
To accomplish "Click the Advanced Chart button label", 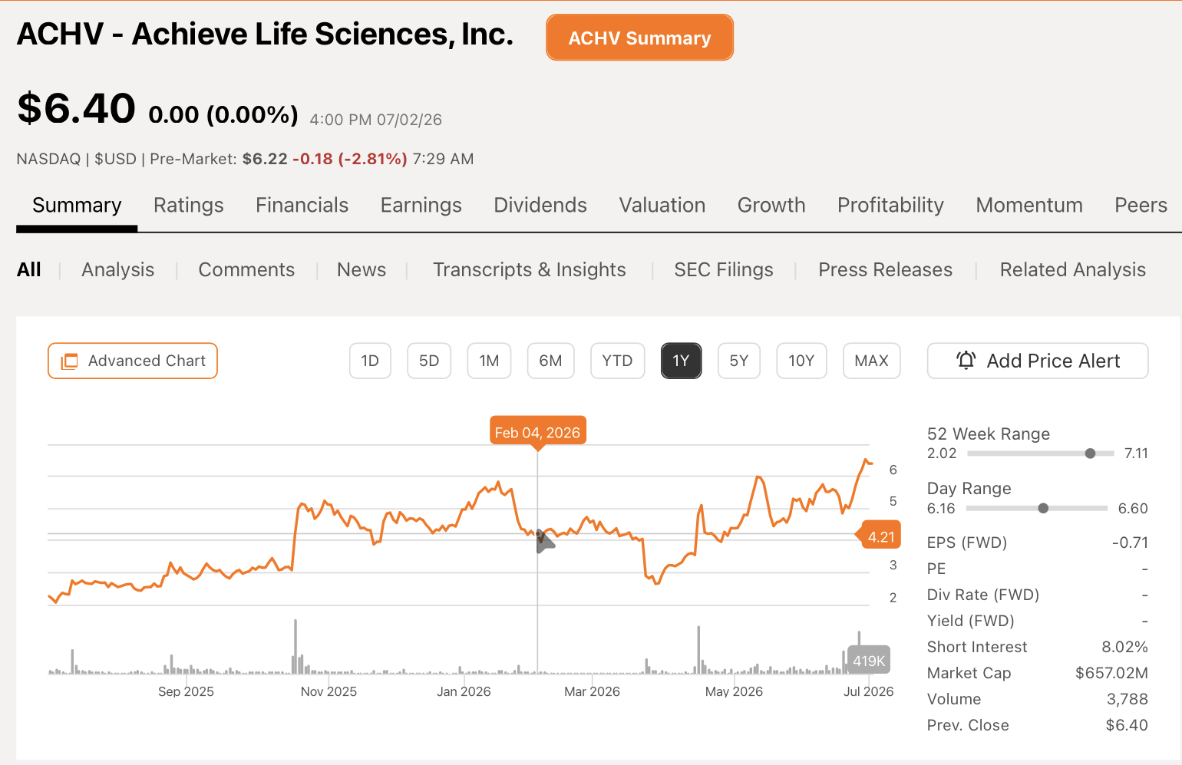I will point(147,361).
